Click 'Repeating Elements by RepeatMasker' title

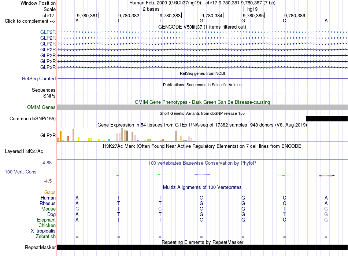coord(202,242)
